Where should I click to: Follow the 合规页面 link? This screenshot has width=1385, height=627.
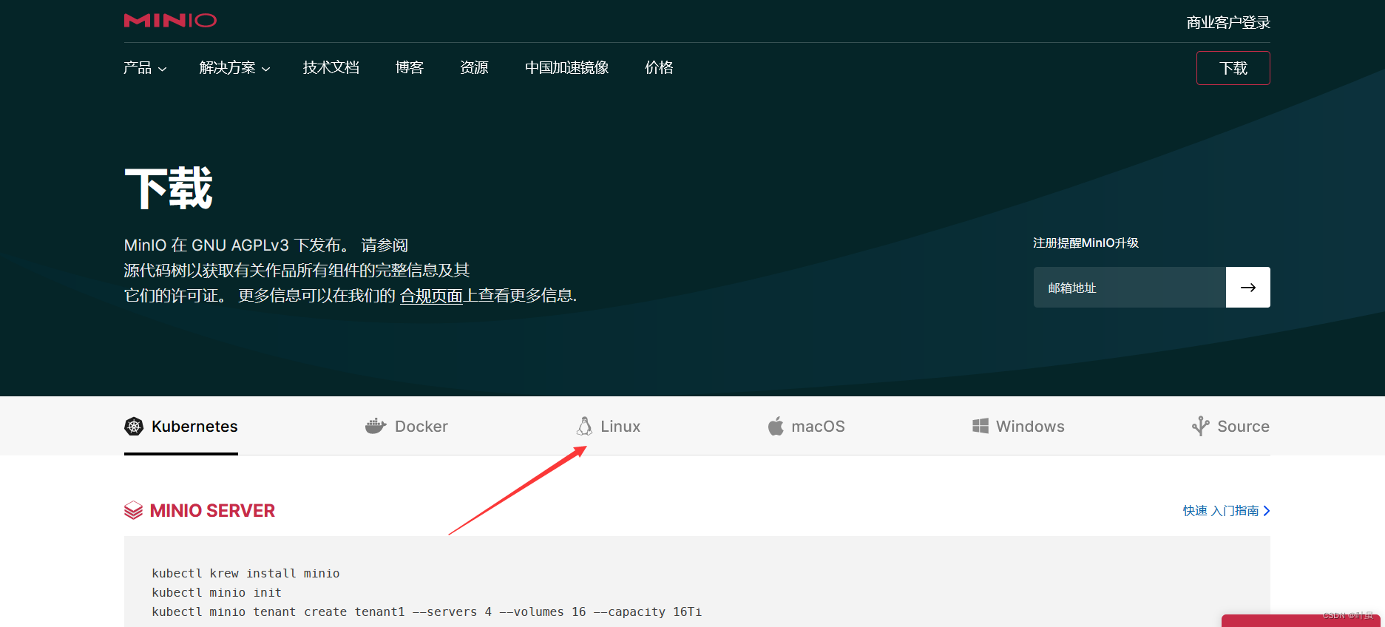point(431,296)
